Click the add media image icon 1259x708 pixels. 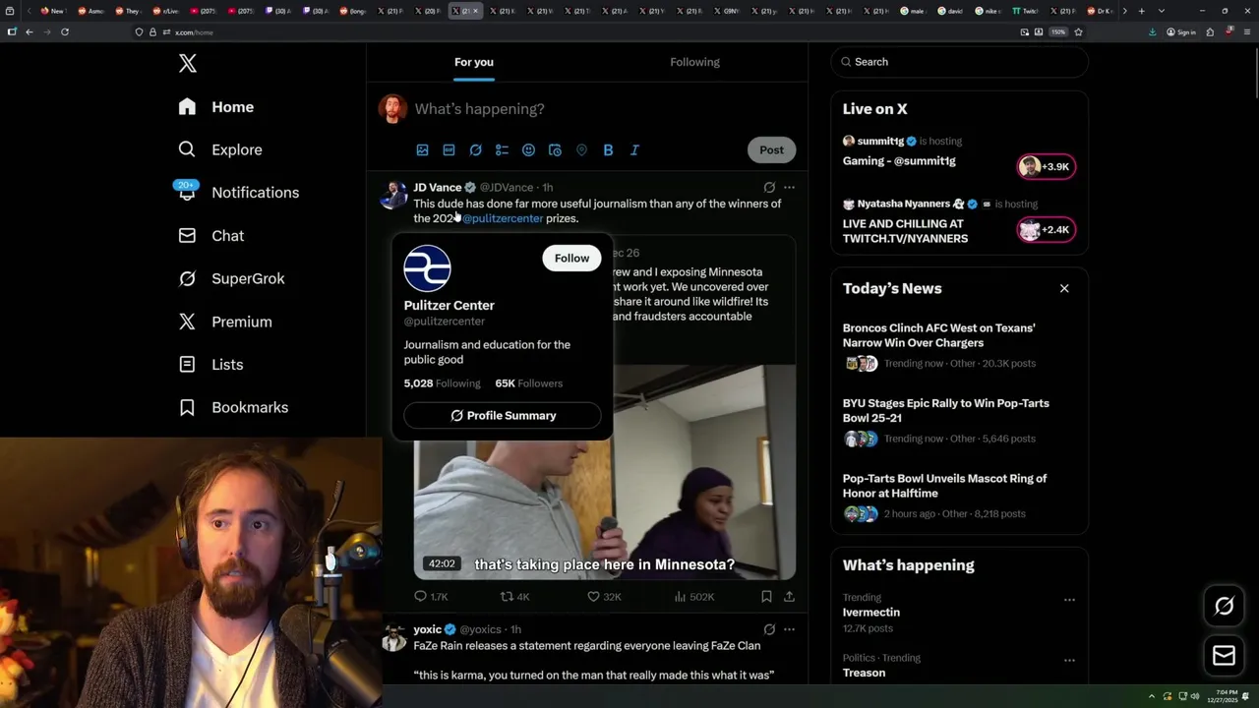(422, 150)
